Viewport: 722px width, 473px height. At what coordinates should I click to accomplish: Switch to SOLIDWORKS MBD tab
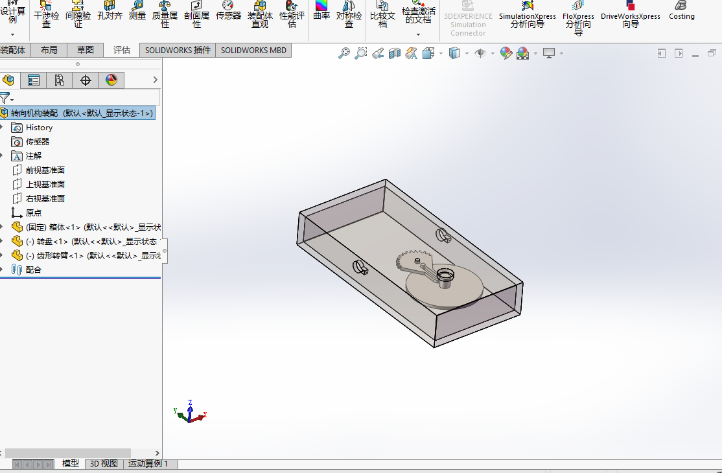(253, 50)
